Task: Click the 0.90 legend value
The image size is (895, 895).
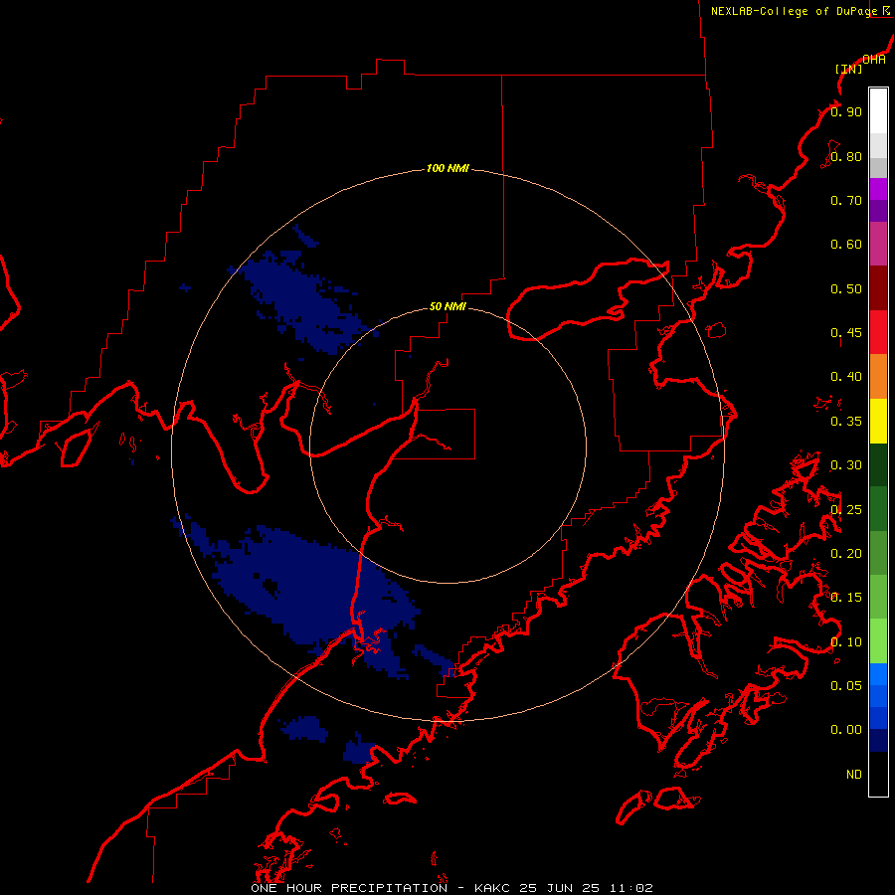Action: [x=846, y=111]
